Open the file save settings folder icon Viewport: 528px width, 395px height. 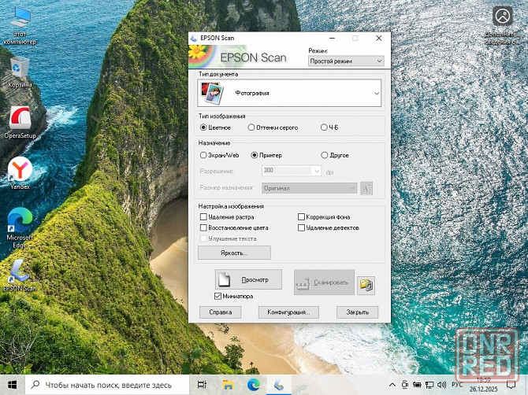(365, 284)
